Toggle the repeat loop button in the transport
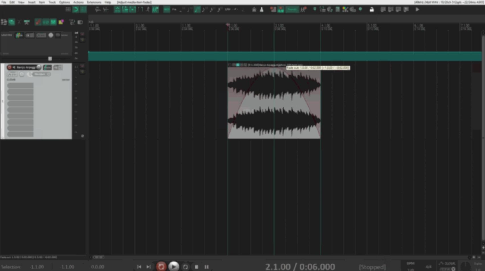 click(186, 267)
